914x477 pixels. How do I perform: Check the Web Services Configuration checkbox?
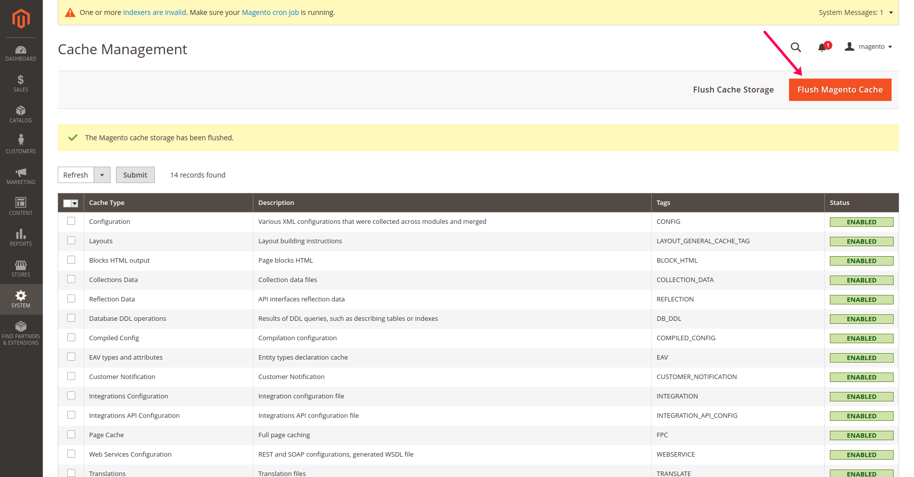(71, 454)
